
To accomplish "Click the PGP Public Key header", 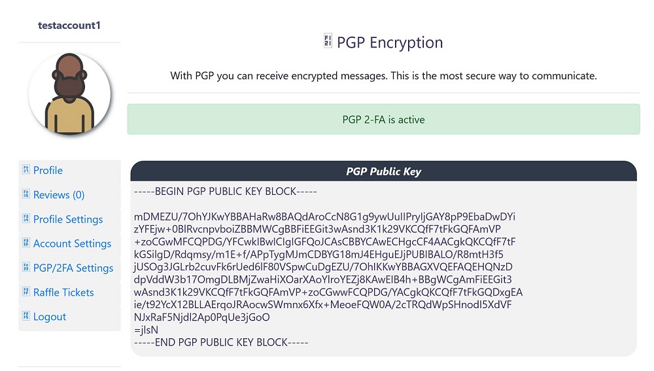I will point(383,171).
